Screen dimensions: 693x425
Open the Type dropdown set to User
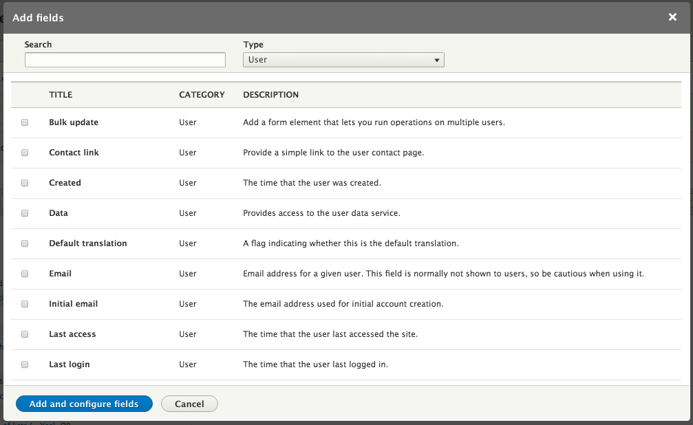pos(343,60)
